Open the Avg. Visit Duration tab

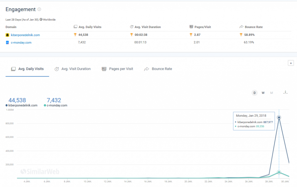(73, 69)
